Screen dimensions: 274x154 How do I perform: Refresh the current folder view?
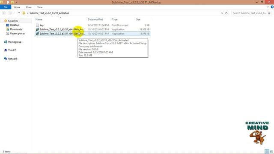click(226, 13)
